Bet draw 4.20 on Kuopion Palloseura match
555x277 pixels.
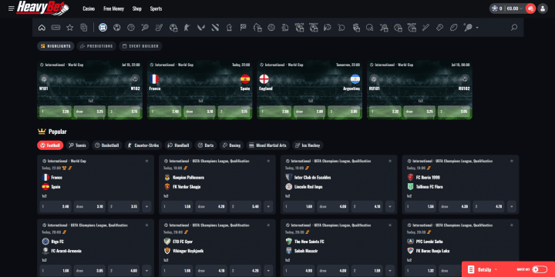click(x=211, y=206)
